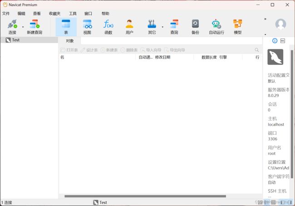Open the 帮助 menu
Screen dimensions: 295x206
coord(105,14)
